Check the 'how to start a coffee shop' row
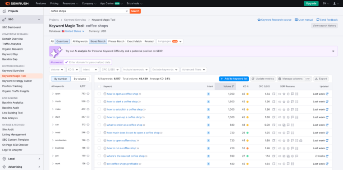This screenshot has height=170, width=343. (x=99, y=101)
